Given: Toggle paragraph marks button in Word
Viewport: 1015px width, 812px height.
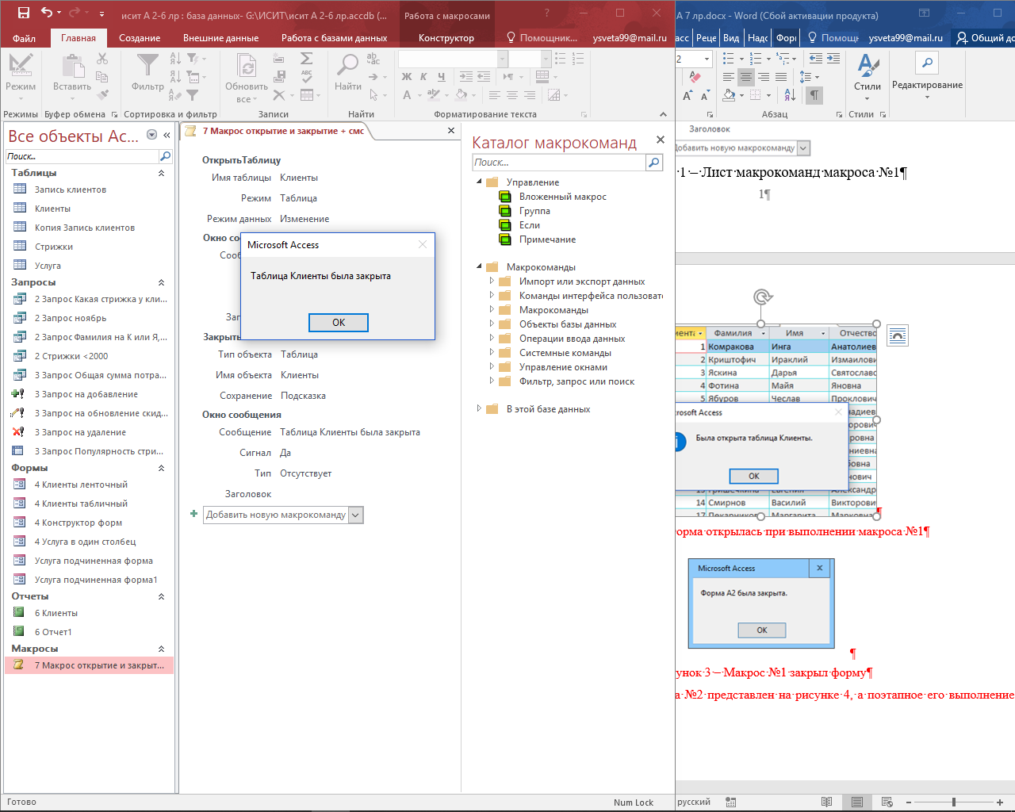Looking at the screenshot, I should pyautogui.click(x=814, y=95).
